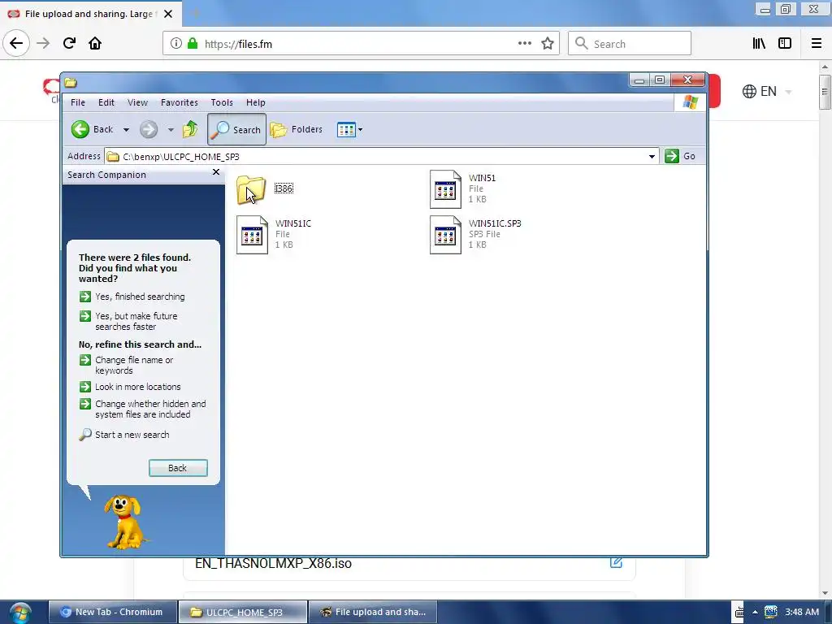832x624 pixels.
Task: Open the Back history dropdown arrow
Action: pos(126,130)
